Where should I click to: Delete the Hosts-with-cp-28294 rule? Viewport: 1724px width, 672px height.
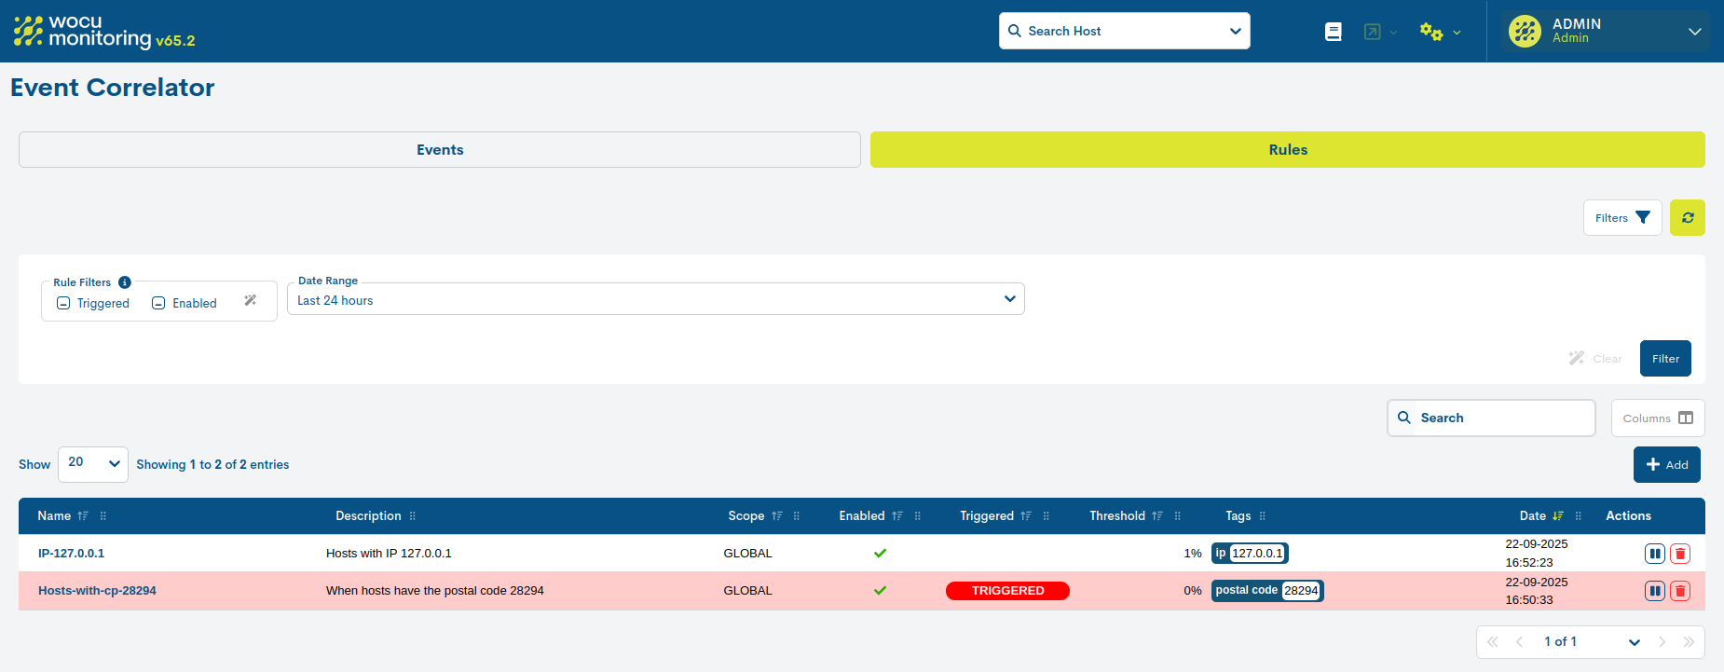tap(1680, 591)
